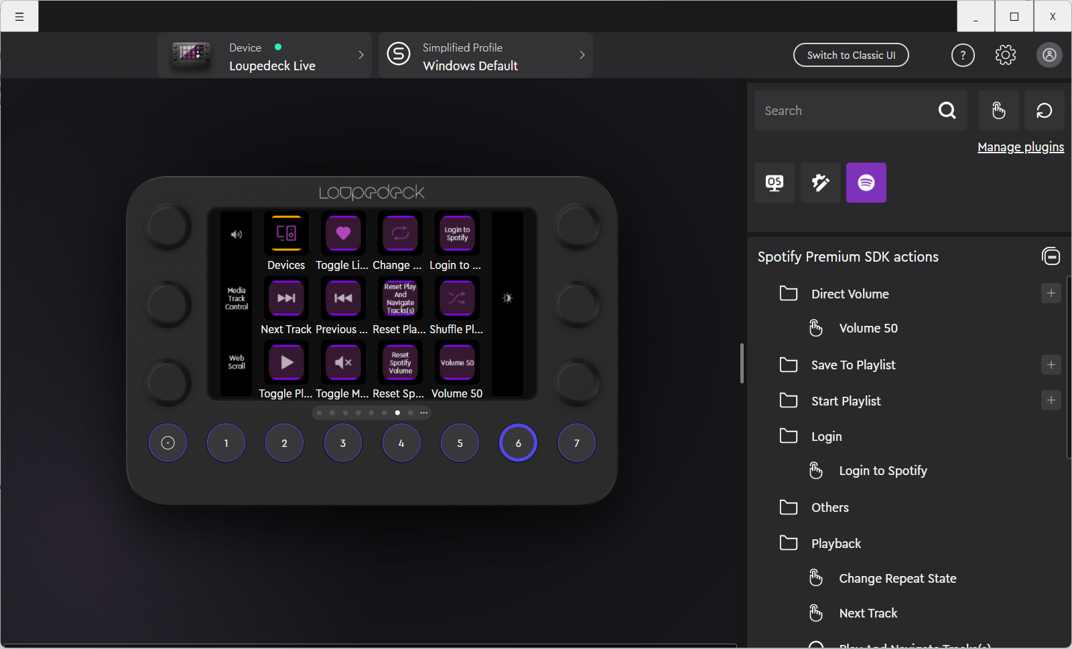Image resolution: width=1072 pixels, height=649 pixels.
Task: Select the home round button
Action: click(167, 443)
